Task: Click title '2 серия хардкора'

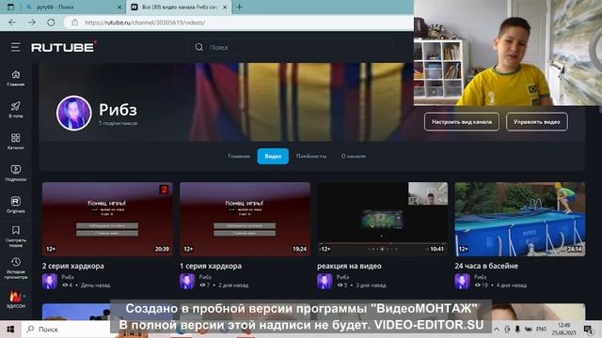Action: click(x=73, y=266)
